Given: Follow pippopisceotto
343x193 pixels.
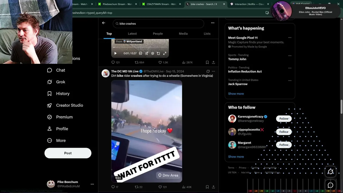Looking at the screenshot, I should 284,132.
